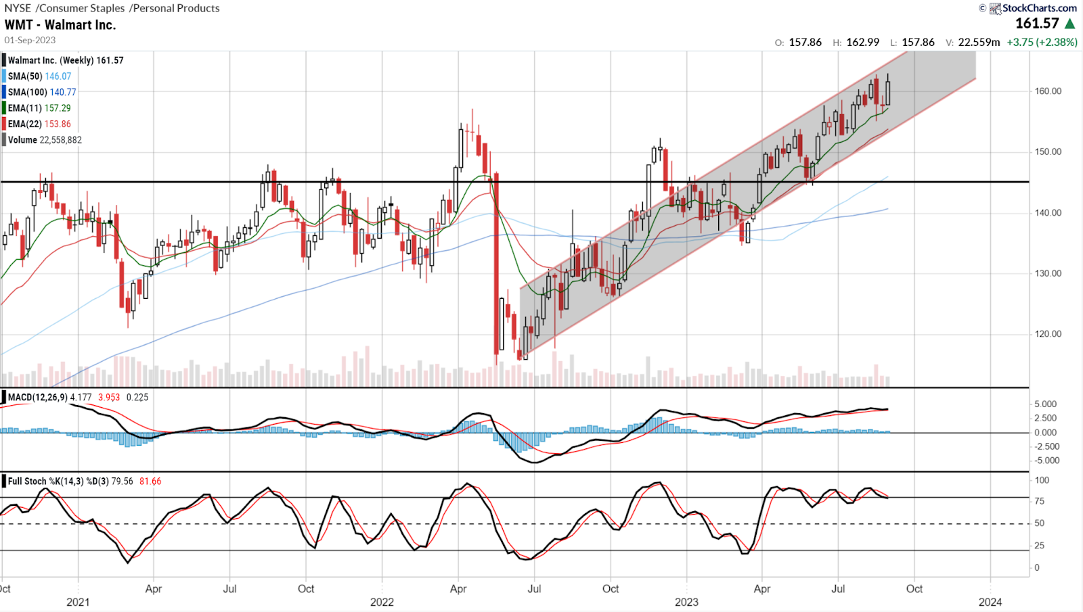Open the StockCharts.com link text
Viewport: 1083px width, 612px height.
point(1040,8)
